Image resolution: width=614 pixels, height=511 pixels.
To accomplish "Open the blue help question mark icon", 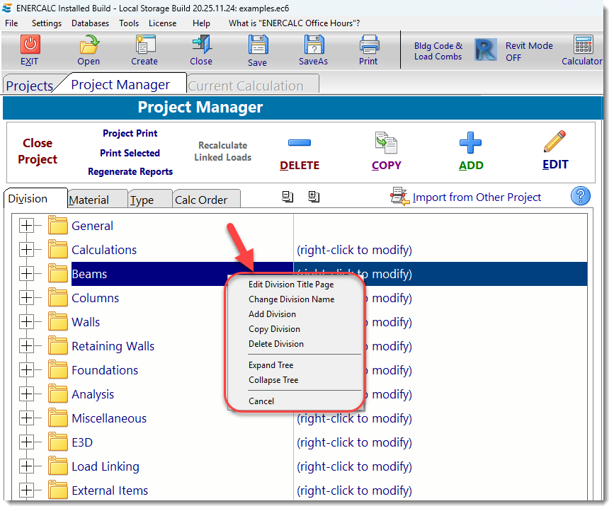I will [580, 196].
